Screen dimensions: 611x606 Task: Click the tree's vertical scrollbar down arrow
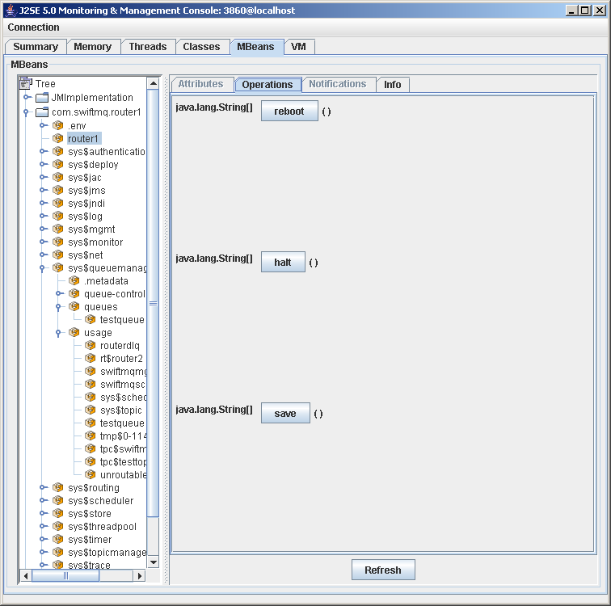pos(153,562)
